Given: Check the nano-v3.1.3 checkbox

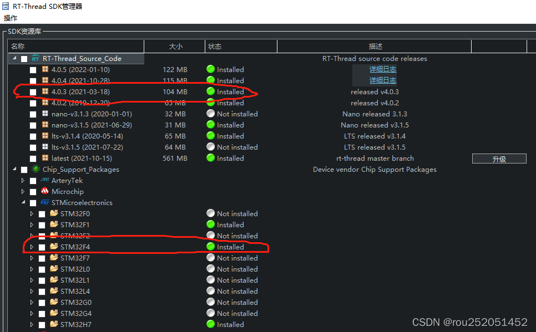Looking at the screenshot, I should (33, 114).
